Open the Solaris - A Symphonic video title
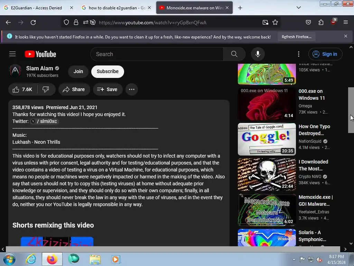Screen dimensions: 354x266 (x=312, y=236)
